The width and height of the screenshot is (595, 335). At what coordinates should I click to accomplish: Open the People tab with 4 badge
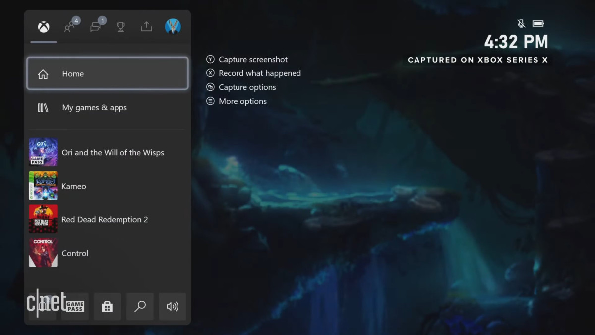click(71, 25)
